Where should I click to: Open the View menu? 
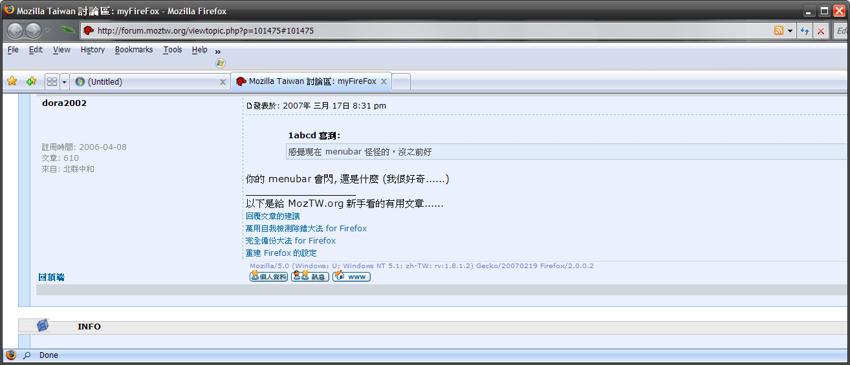tap(61, 50)
